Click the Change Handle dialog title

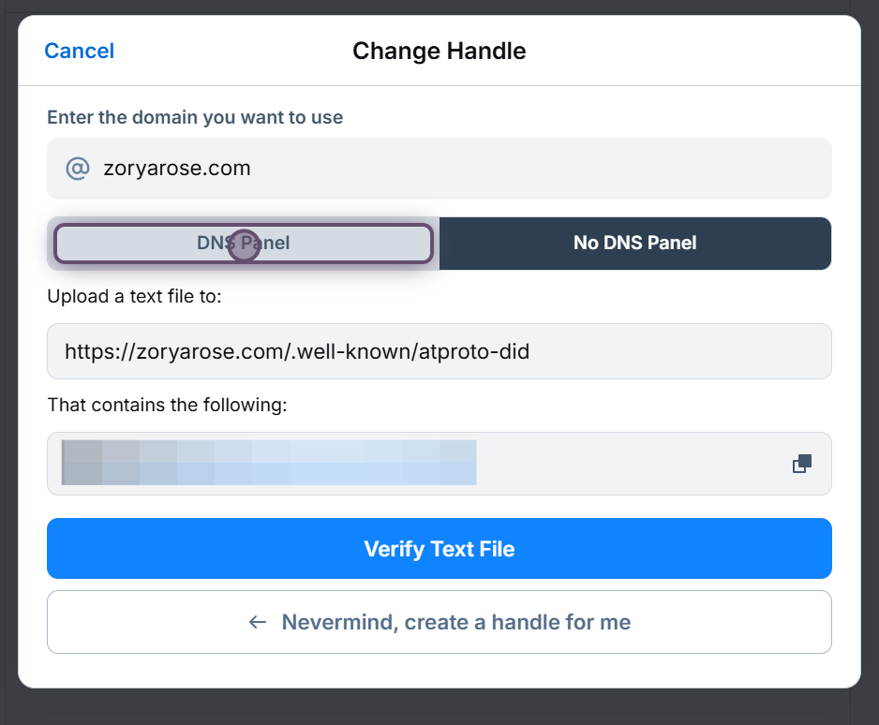click(439, 51)
